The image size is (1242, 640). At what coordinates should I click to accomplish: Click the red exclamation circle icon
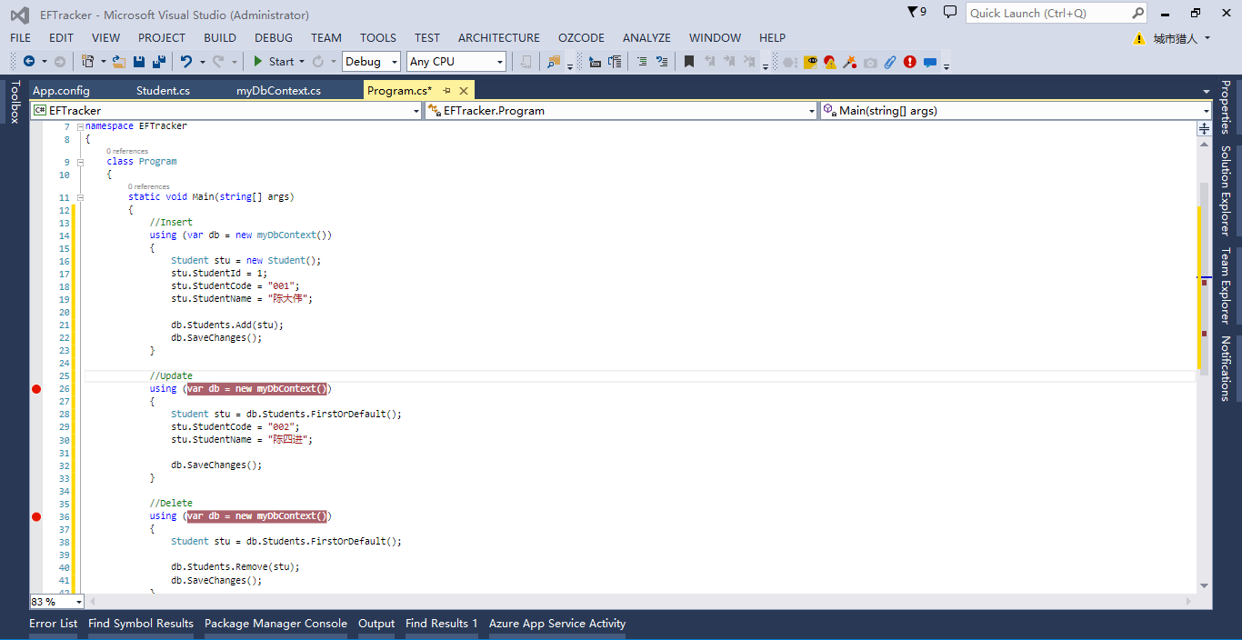[909, 61]
